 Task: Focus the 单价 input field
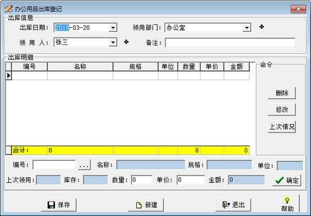(x=190, y=180)
